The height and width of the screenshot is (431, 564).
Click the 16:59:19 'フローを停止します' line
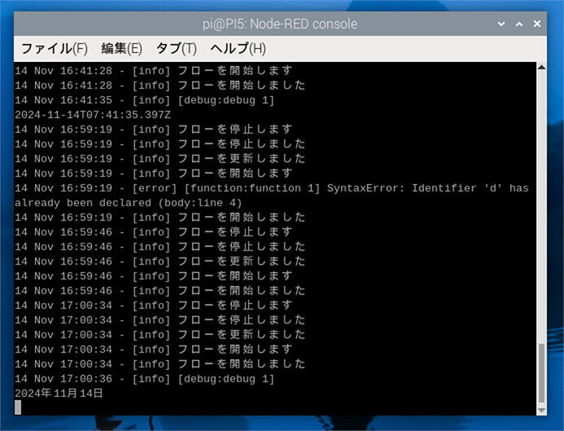(154, 130)
